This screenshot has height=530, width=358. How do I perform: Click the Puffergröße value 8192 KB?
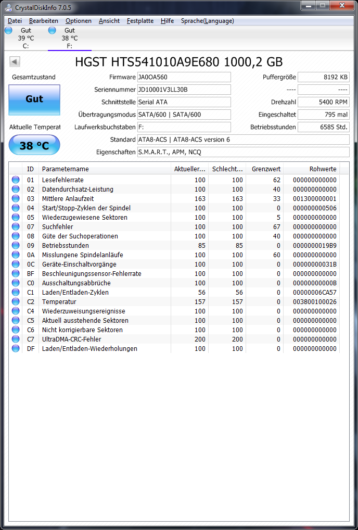(324, 77)
